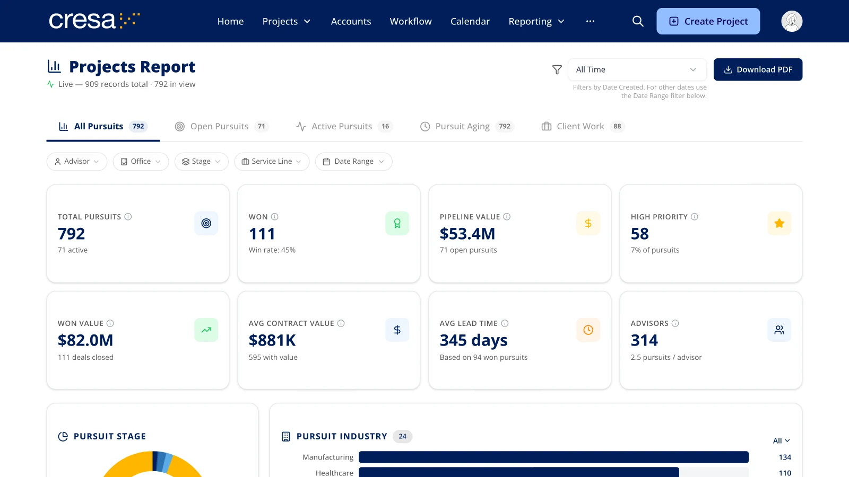Click the award ribbon icon on Won card
This screenshot has width=849, height=477.
(x=397, y=224)
